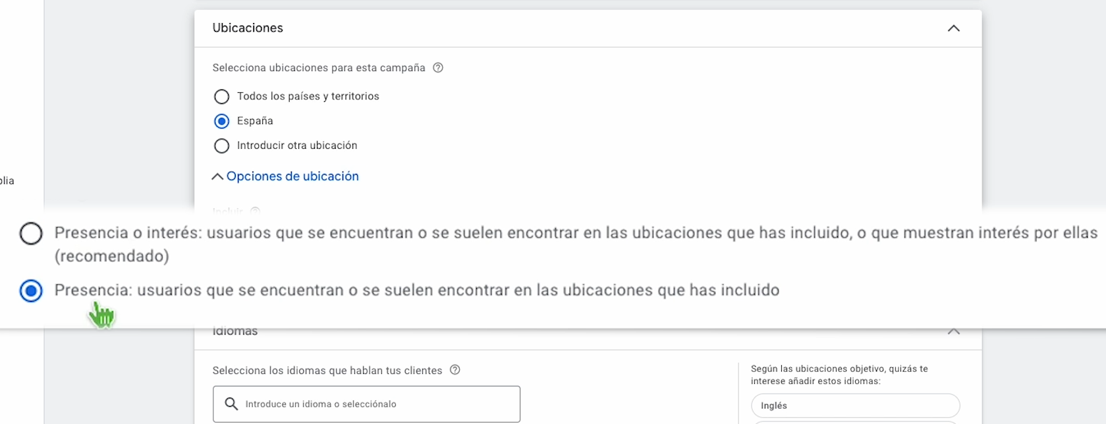Select Presencia radio button
1106x424 pixels.
[31, 290]
